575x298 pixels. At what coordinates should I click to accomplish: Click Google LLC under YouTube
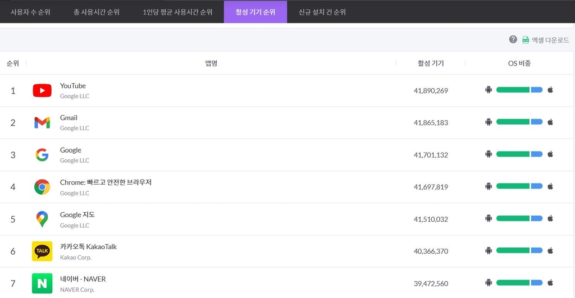75,96
